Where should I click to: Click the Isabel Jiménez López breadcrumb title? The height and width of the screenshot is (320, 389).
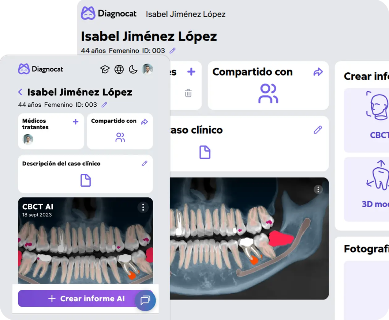tap(186, 14)
